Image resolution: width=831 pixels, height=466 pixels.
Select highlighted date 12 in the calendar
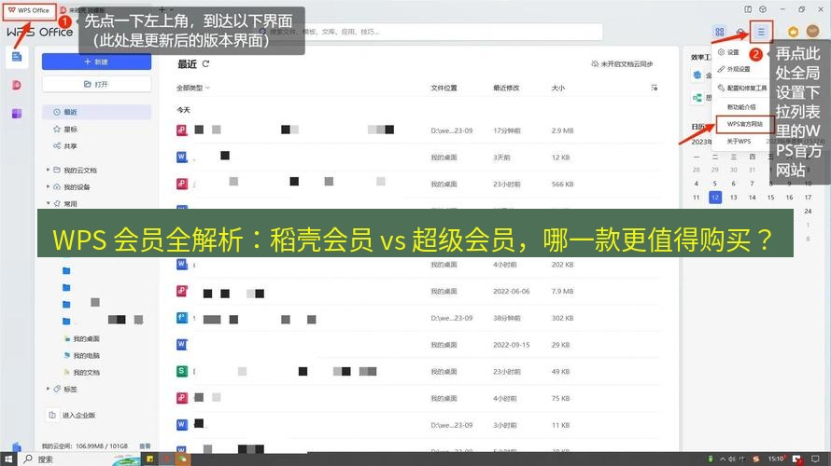coord(715,198)
